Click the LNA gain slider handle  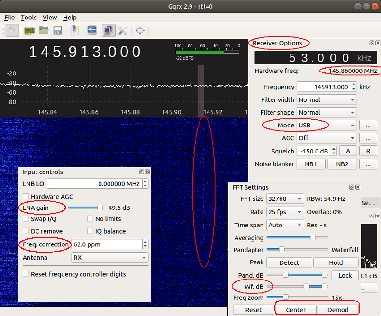tap(100, 208)
